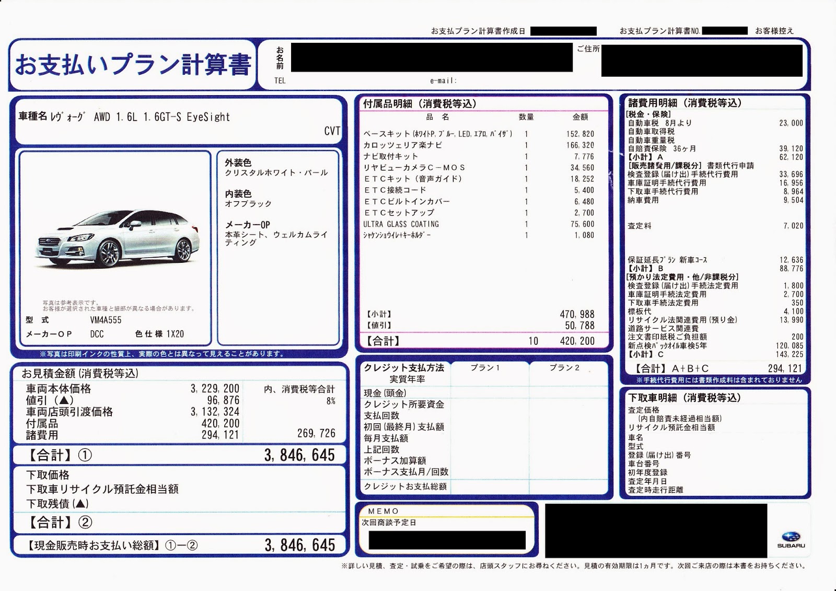Select the 'オフブラック' interior color
836x591 pixels.
[x=248, y=204]
